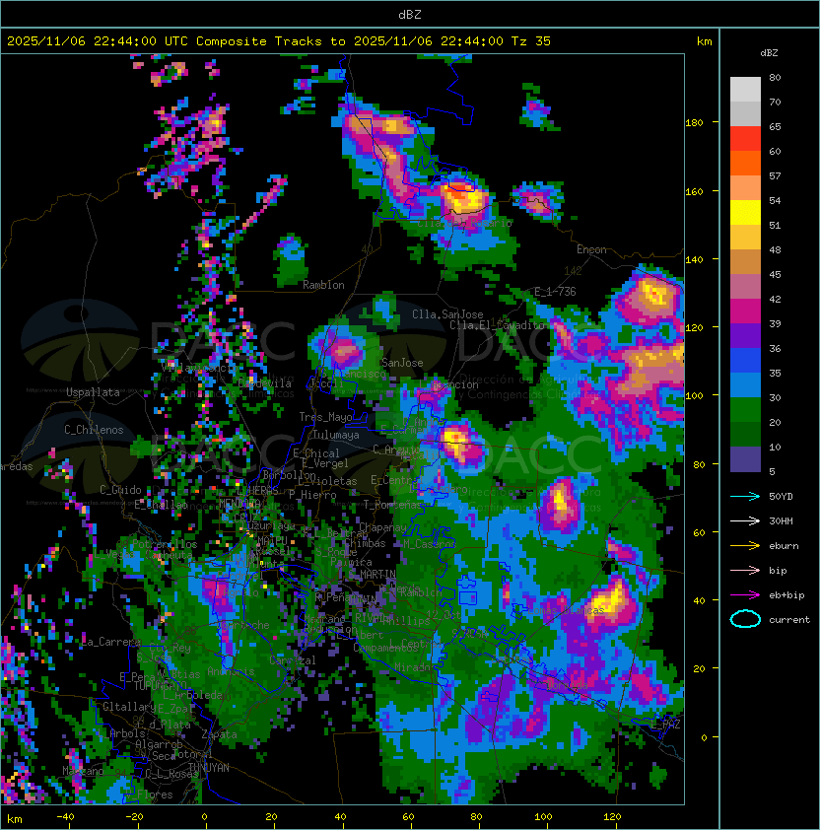Click the C_Guido location label
This screenshot has height=830, width=820.
coord(120,490)
